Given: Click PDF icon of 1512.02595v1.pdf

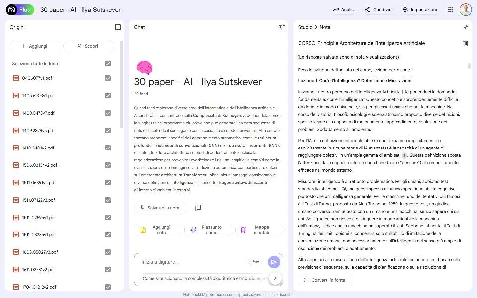Looking at the screenshot, I should click(x=16, y=217).
